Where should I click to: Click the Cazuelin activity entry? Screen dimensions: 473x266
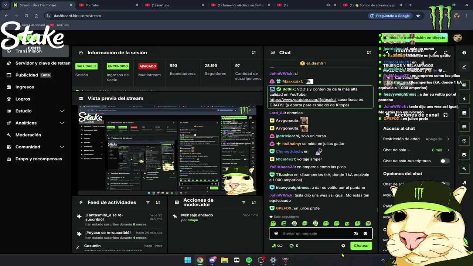pos(120,248)
